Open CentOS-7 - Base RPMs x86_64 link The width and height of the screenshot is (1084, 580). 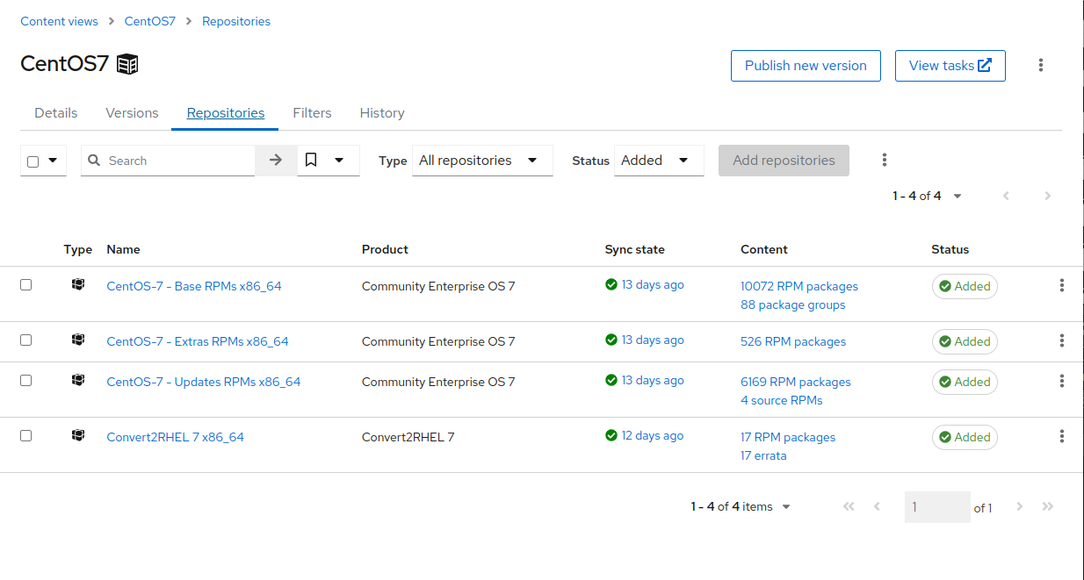[x=194, y=286]
